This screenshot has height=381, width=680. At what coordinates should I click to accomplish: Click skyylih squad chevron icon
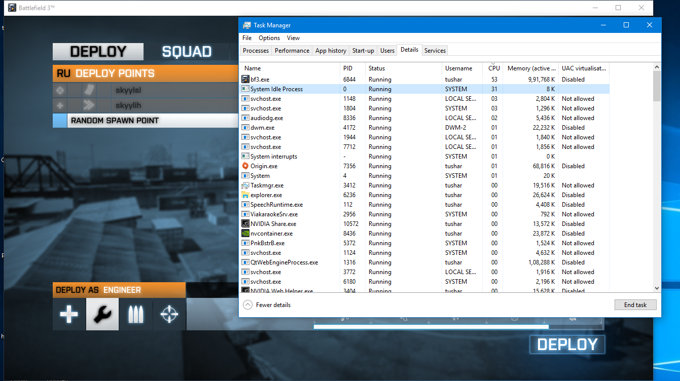(x=89, y=105)
